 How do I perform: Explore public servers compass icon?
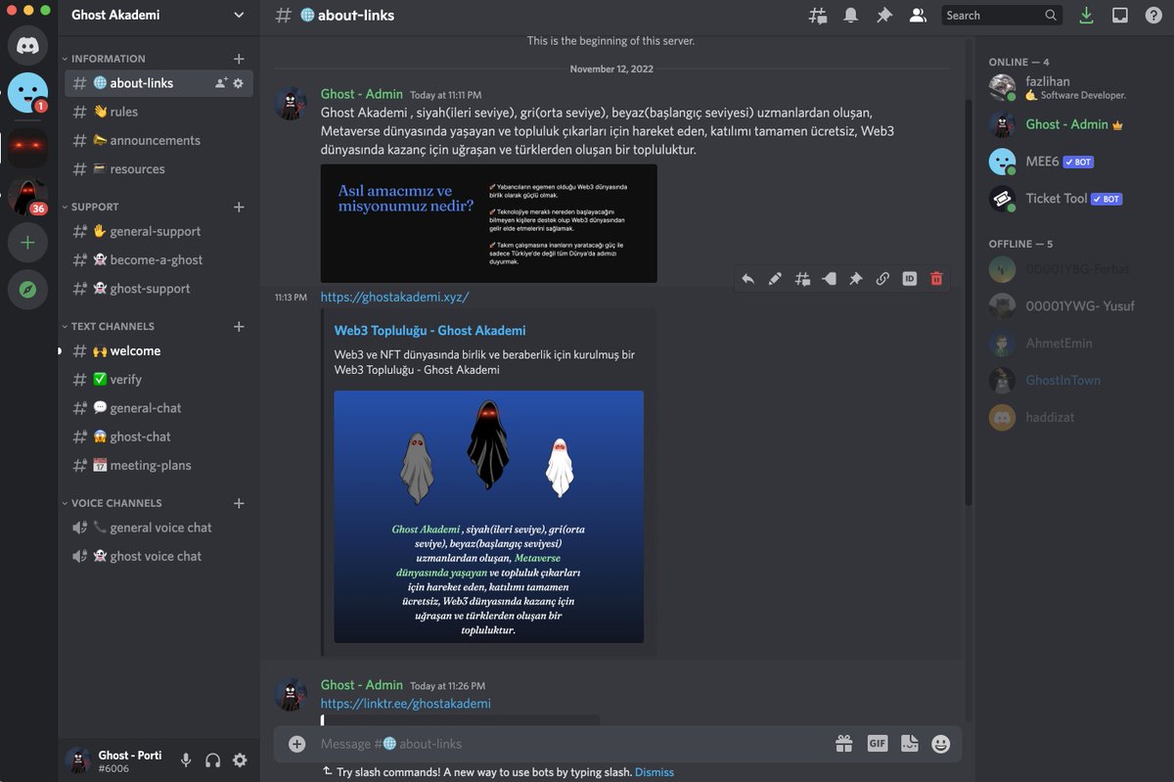click(27, 290)
